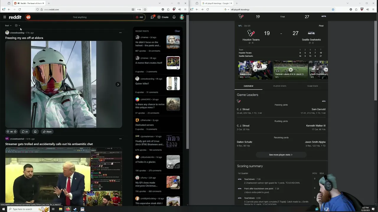Open Reddit notifications bell

pos(174,17)
